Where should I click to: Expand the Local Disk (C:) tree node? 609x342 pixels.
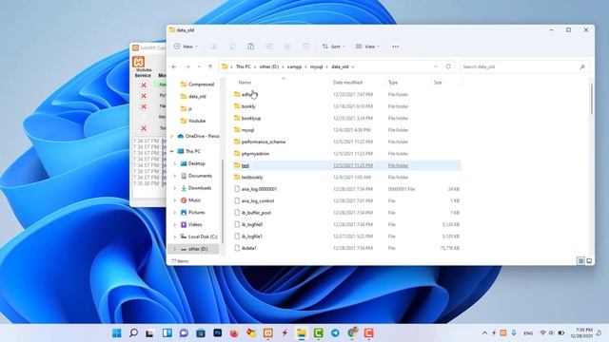click(175, 237)
